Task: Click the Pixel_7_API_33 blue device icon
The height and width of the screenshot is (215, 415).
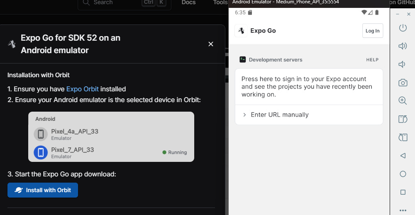Action: [x=41, y=152]
